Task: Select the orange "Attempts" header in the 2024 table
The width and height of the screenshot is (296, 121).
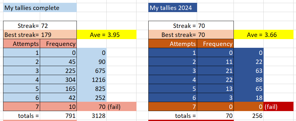Action: coord(173,44)
